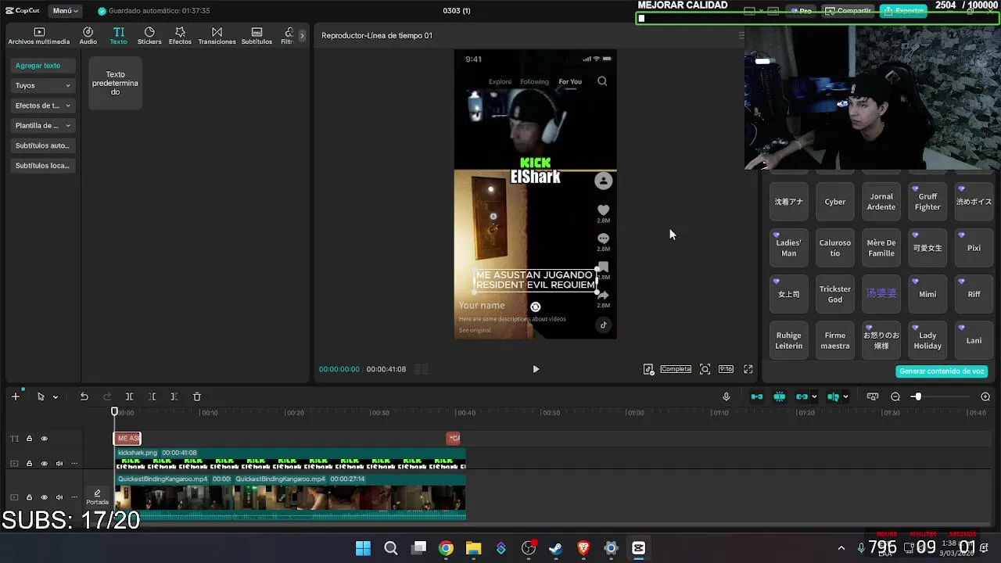This screenshot has width=1001, height=563.
Task: Zoom out the timeline
Action: [x=895, y=396]
